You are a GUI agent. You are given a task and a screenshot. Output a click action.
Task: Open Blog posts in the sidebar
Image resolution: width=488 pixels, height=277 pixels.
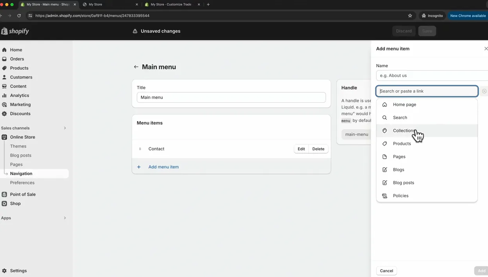point(21,155)
